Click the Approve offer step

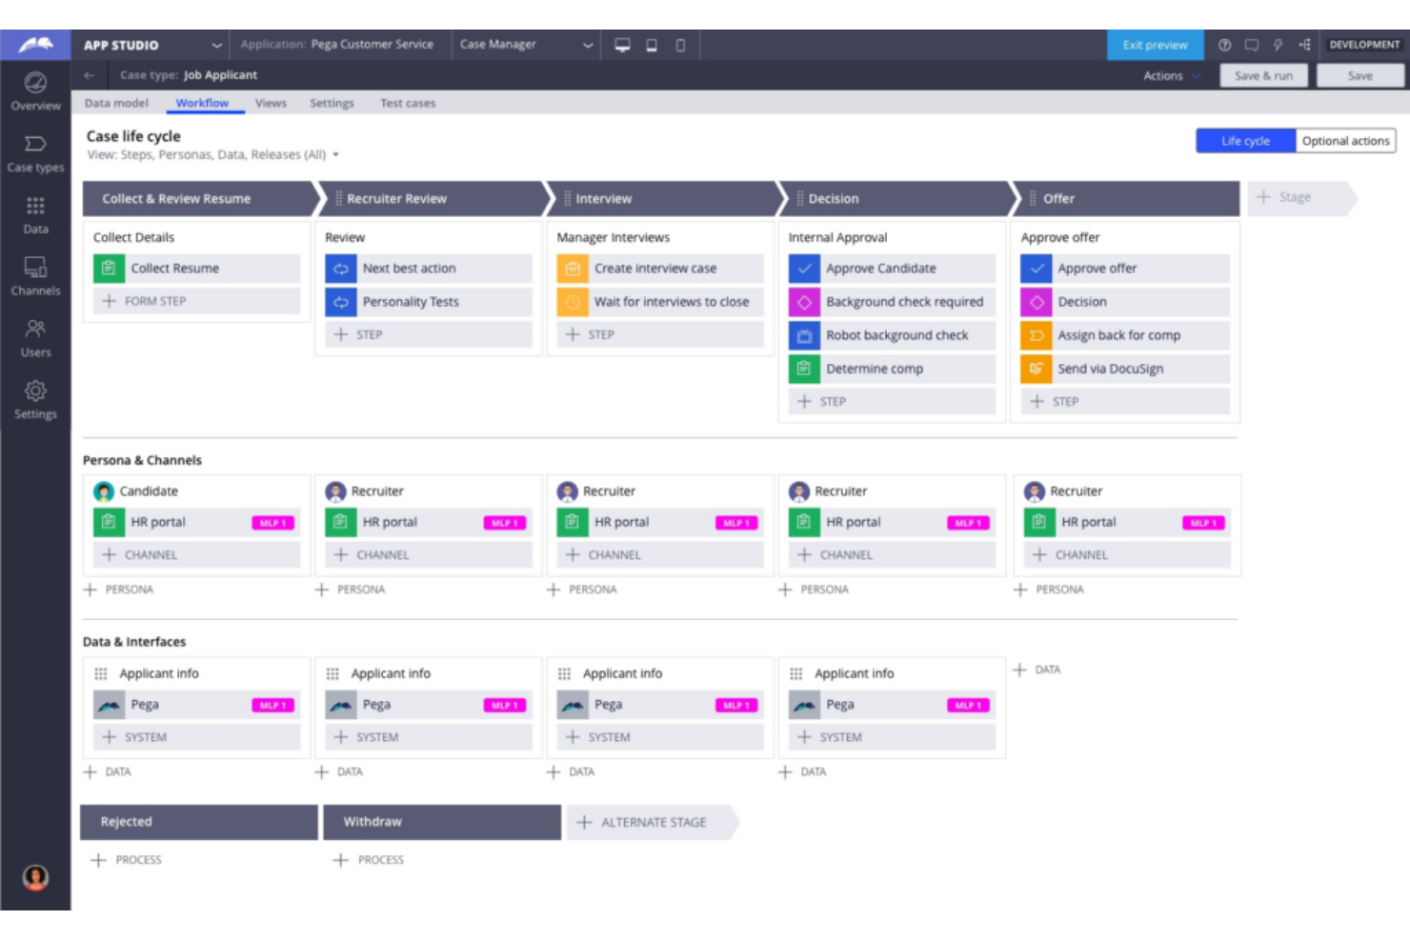pyautogui.click(x=1125, y=269)
